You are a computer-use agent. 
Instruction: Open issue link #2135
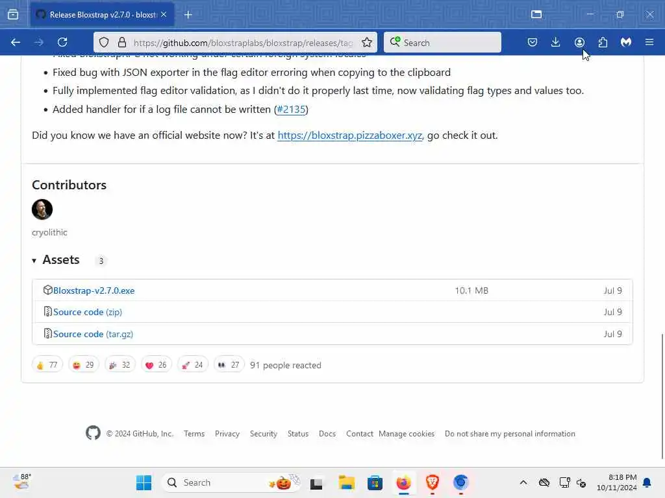[x=291, y=109]
